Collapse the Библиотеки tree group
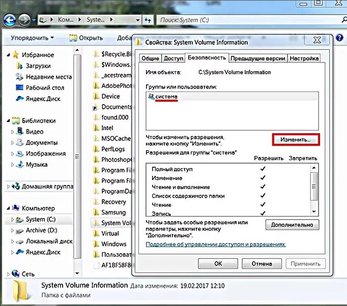This screenshot has width=347, height=306. tap(8, 120)
